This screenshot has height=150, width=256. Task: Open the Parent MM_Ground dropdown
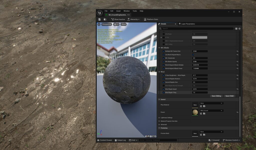point(211,110)
